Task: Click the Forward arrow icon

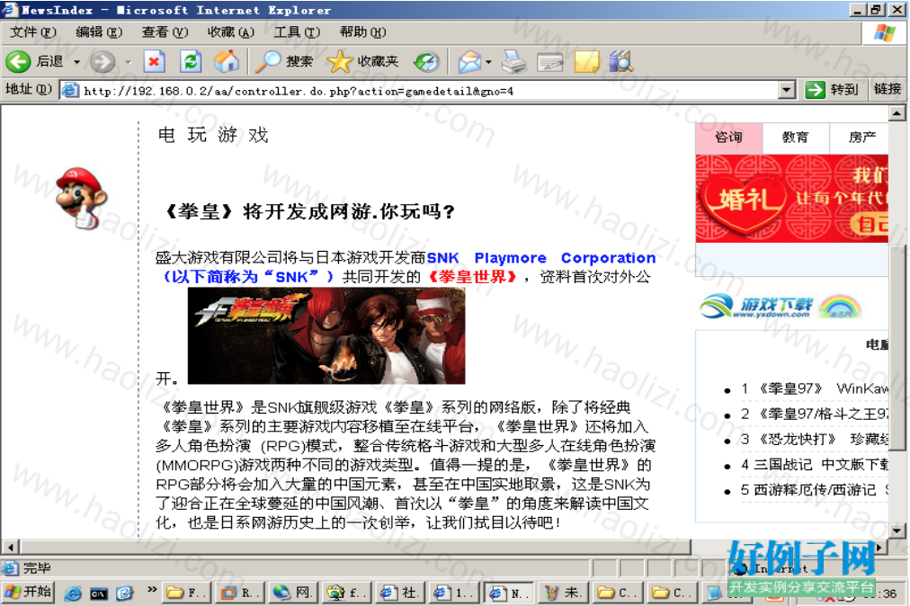Action: click(103, 61)
